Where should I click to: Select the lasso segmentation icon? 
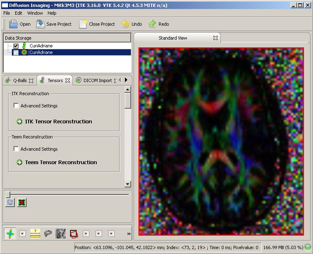pyautogui.click(x=48, y=234)
